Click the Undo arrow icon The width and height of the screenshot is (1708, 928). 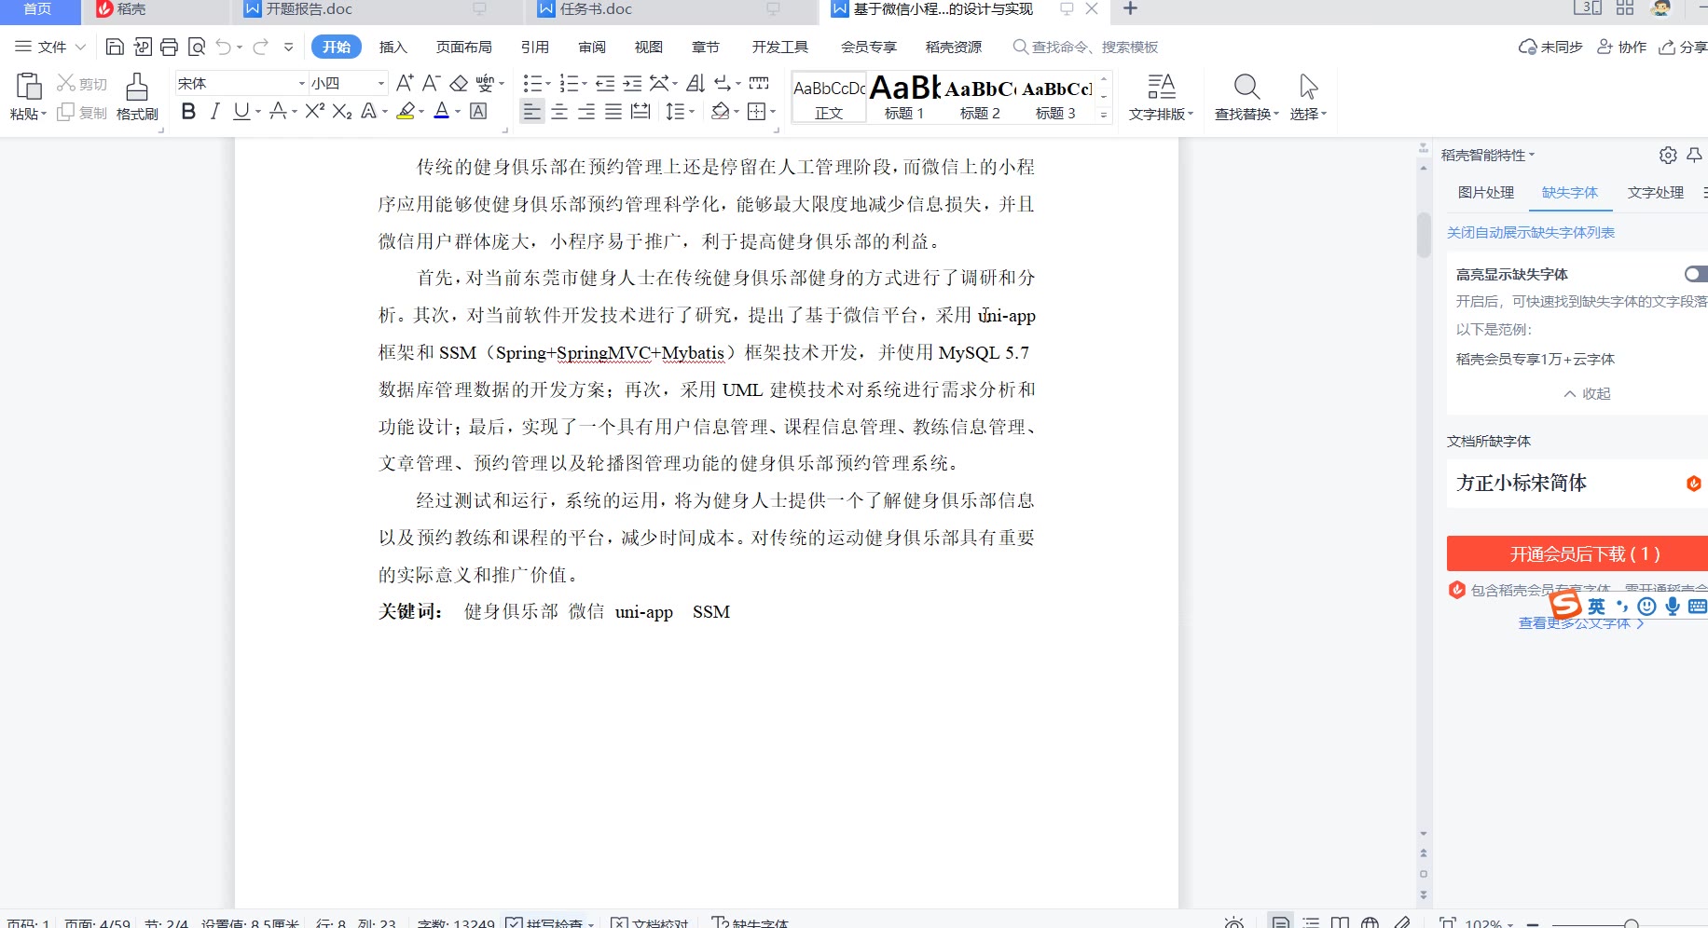(223, 47)
